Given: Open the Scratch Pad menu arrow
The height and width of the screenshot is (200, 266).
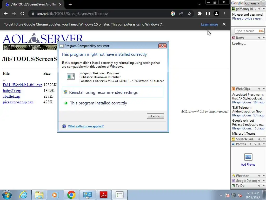Looking at the screenshot, I should click(x=264, y=139).
